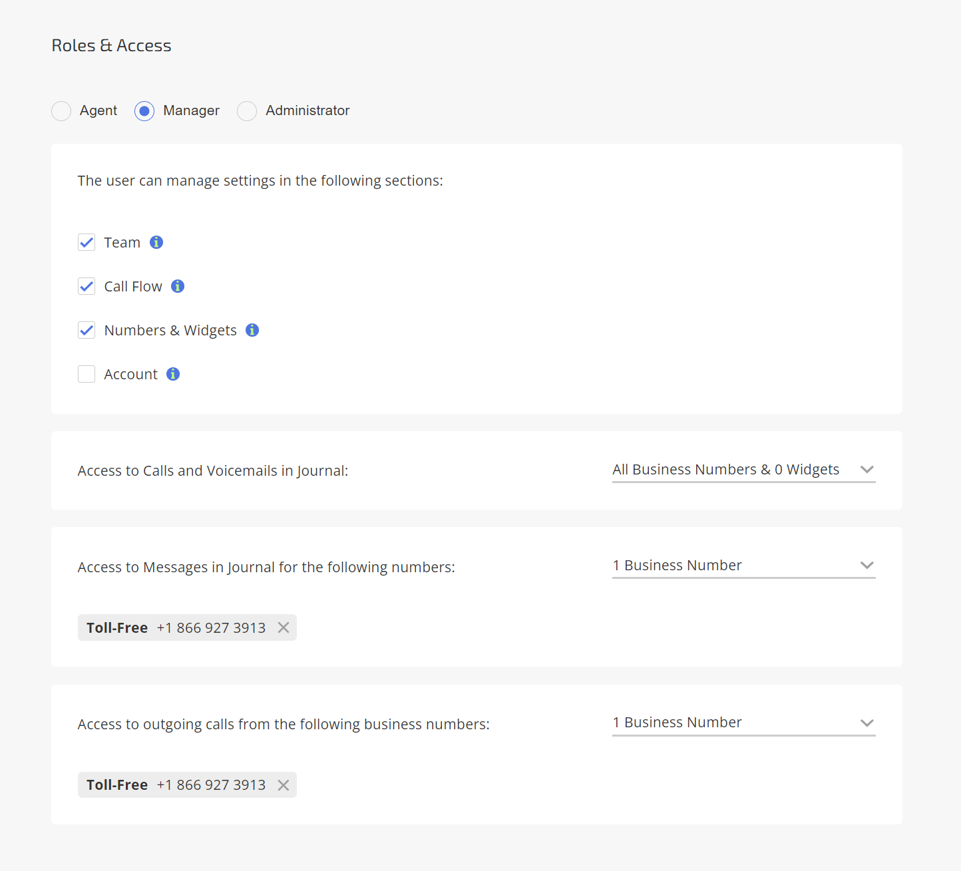Select the Administrator role
The height and width of the screenshot is (871, 961).
(x=247, y=111)
